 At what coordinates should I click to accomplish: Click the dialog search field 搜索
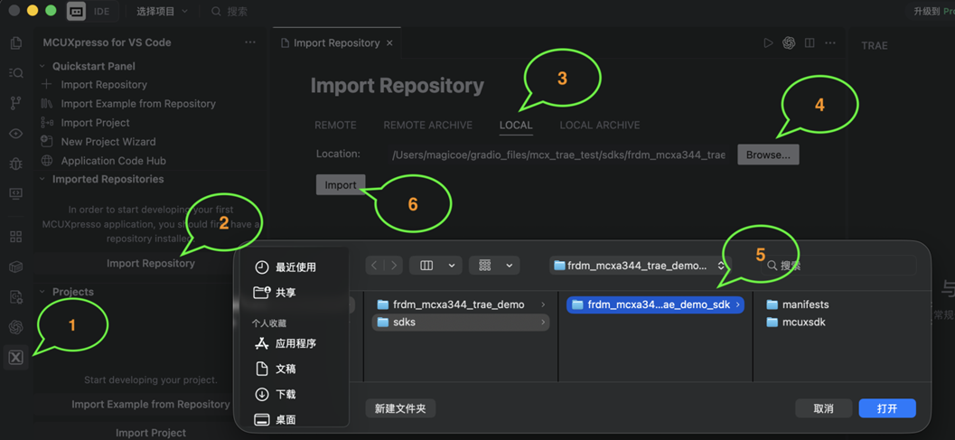point(838,265)
